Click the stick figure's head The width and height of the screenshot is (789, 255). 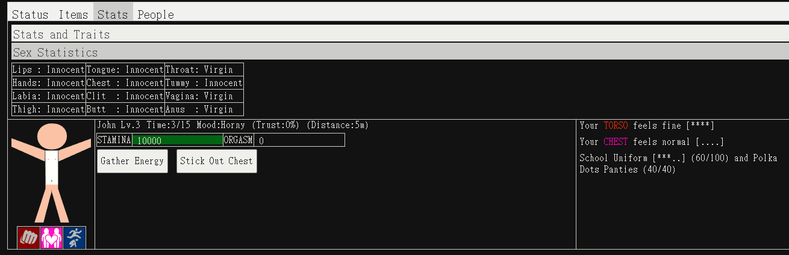click(52, 137)
